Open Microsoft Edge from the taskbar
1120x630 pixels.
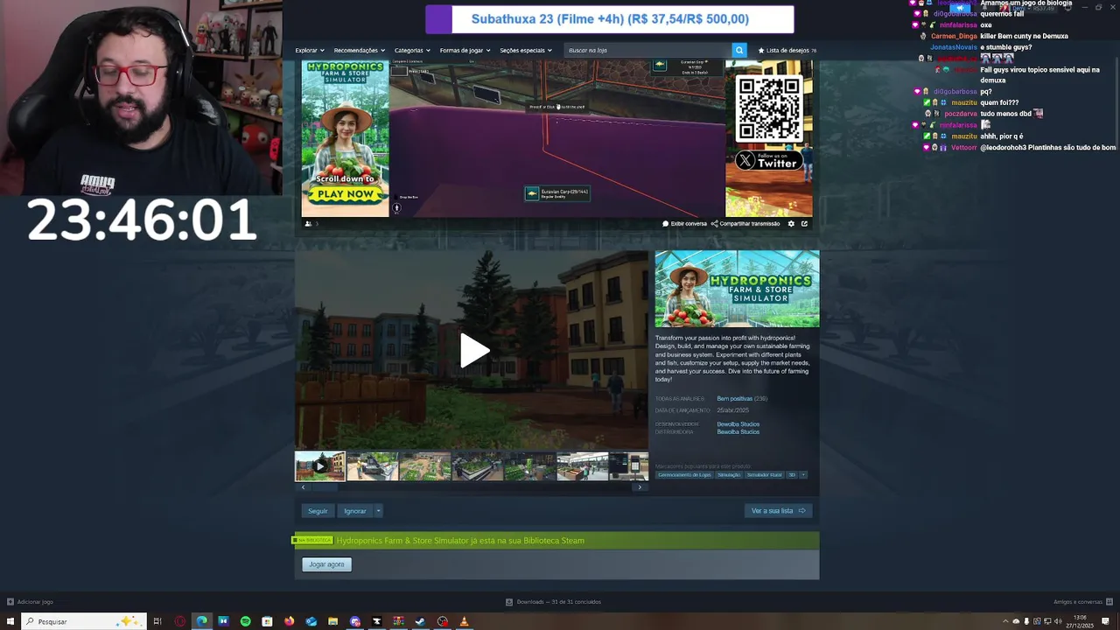coord(202,621)
